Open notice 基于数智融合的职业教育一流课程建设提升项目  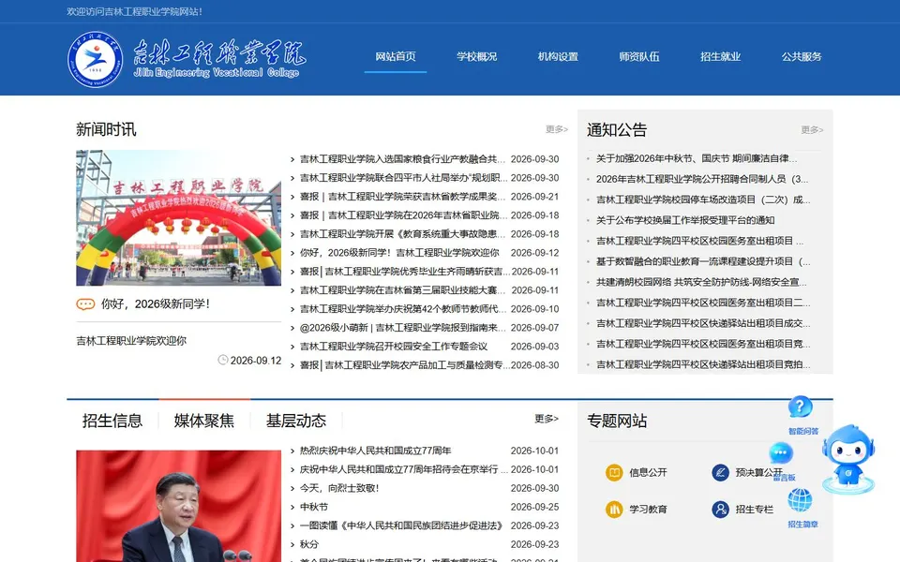click(x=703, y=261)
